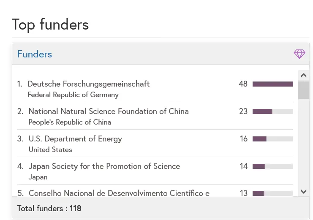The width and height of the screenshot is (313, 220).
Task: Open the Funders panel heading link
Action: pos(35,54)
